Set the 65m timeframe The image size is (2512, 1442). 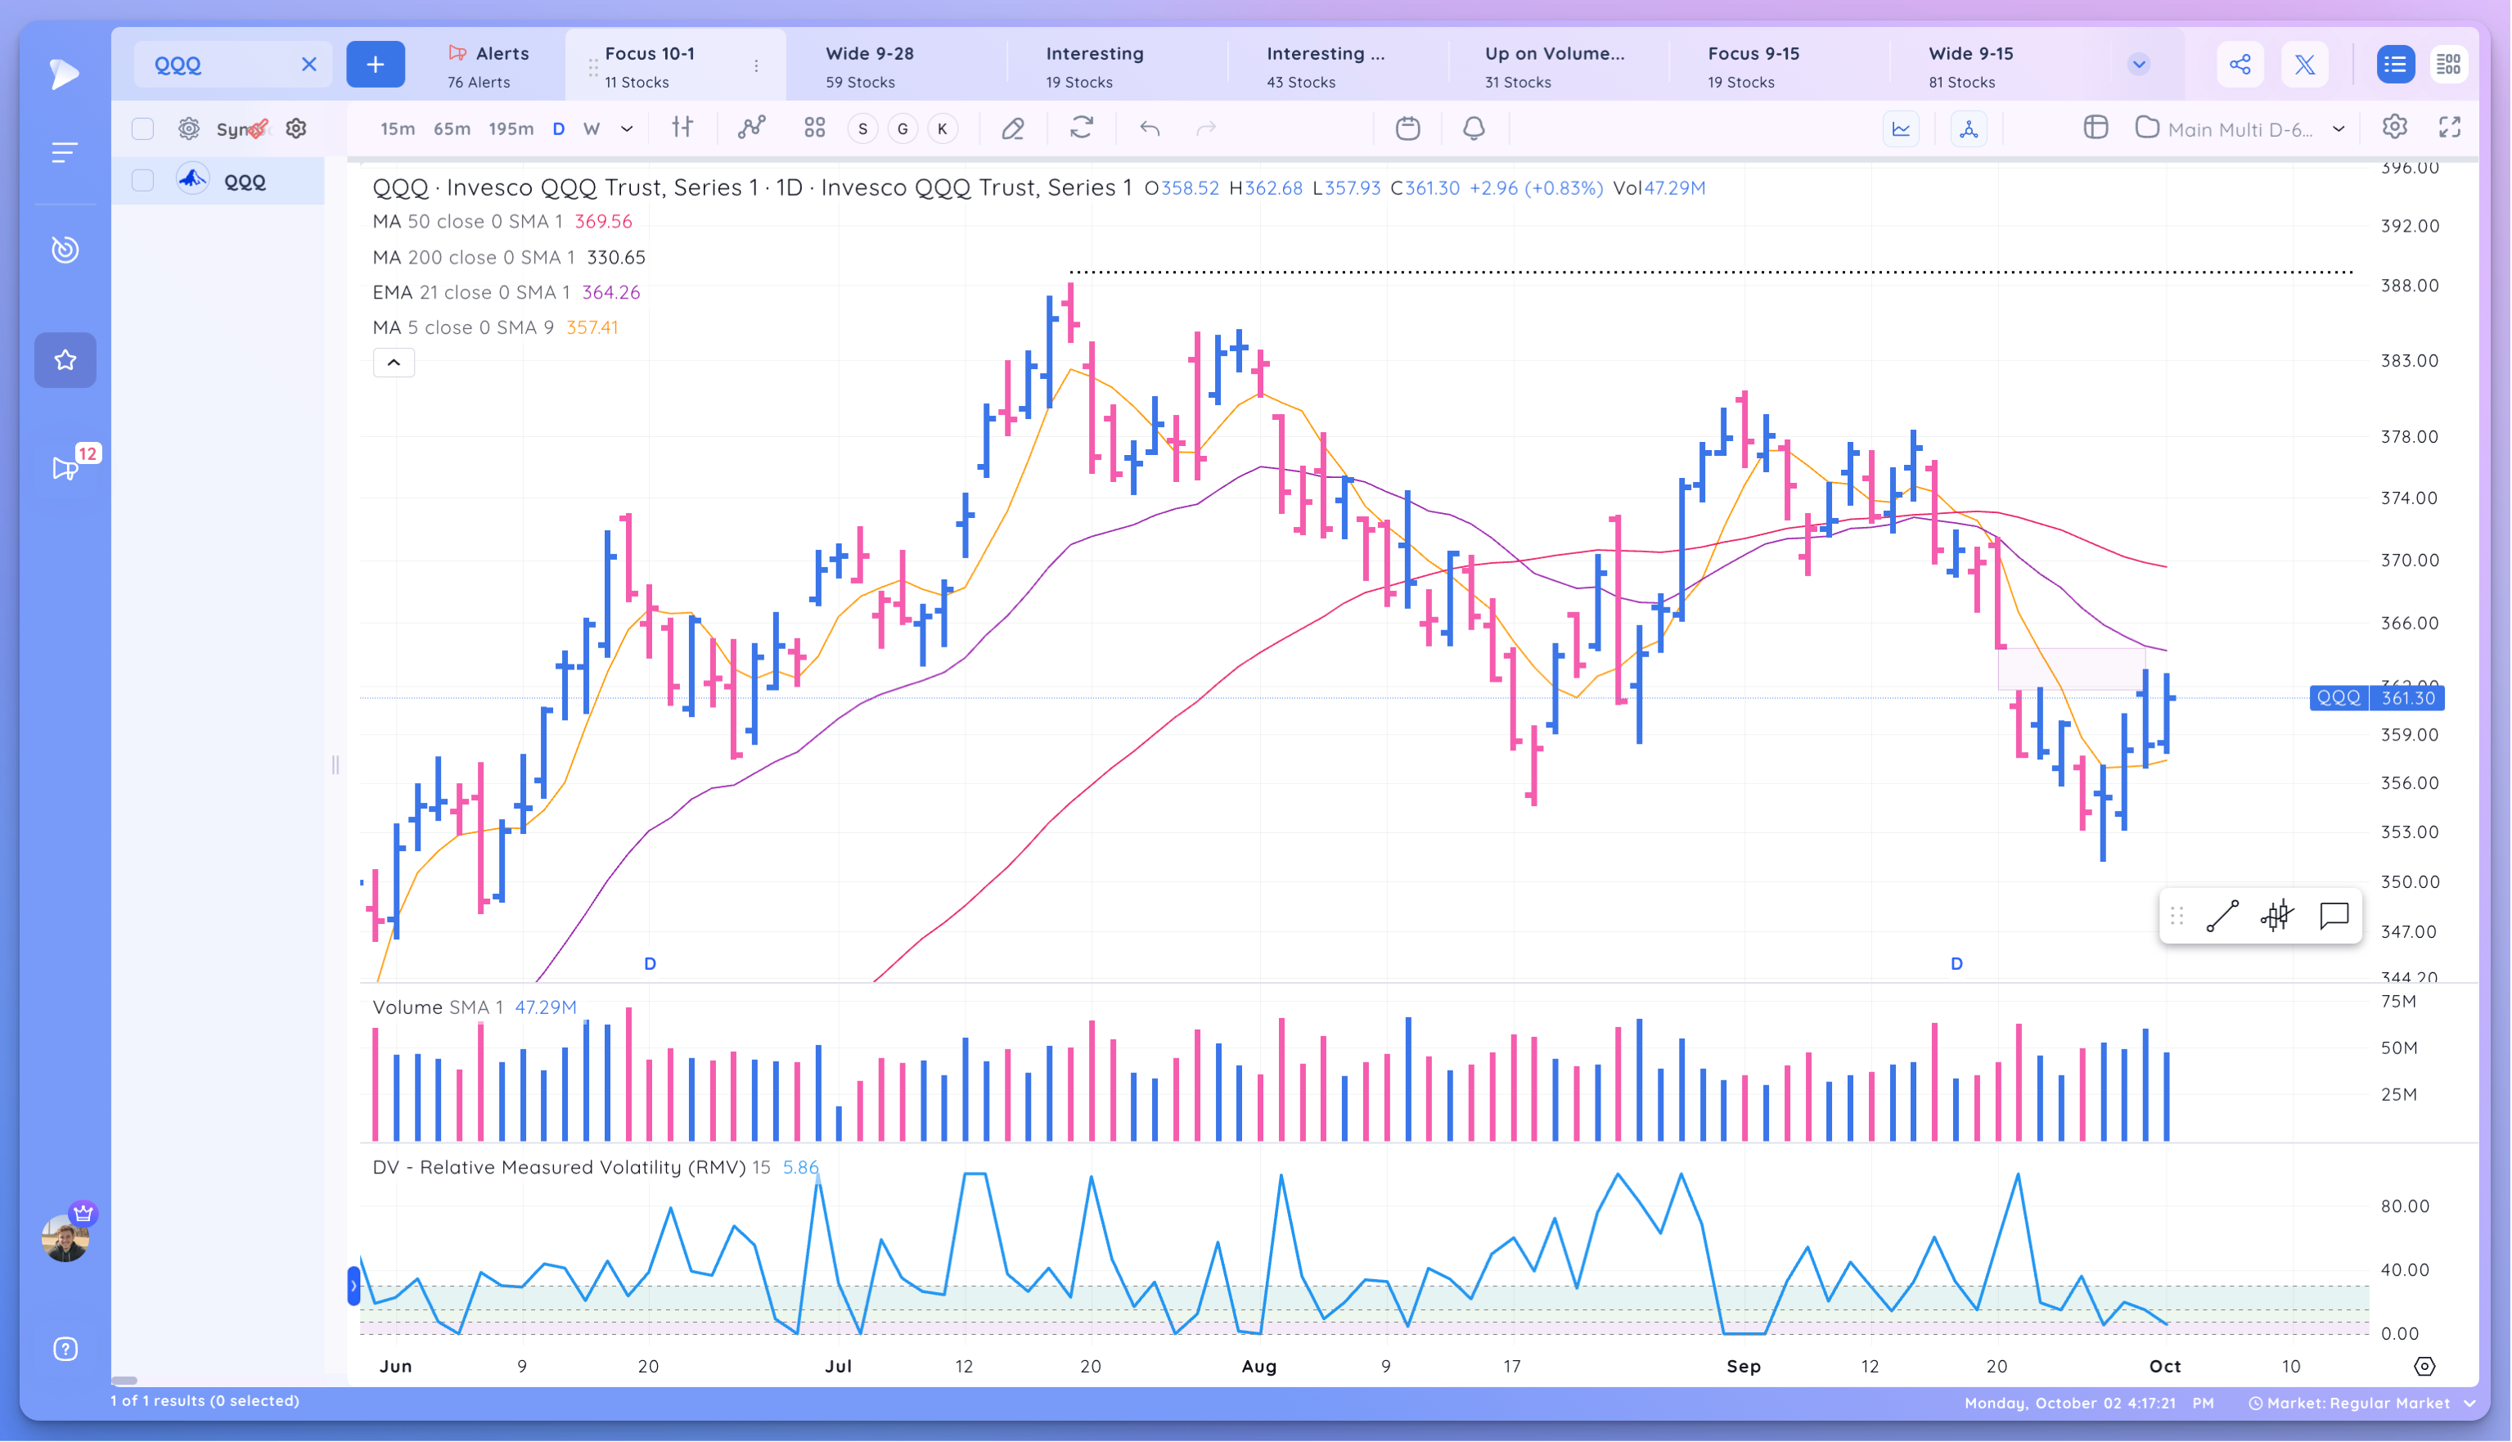(452, 128)
